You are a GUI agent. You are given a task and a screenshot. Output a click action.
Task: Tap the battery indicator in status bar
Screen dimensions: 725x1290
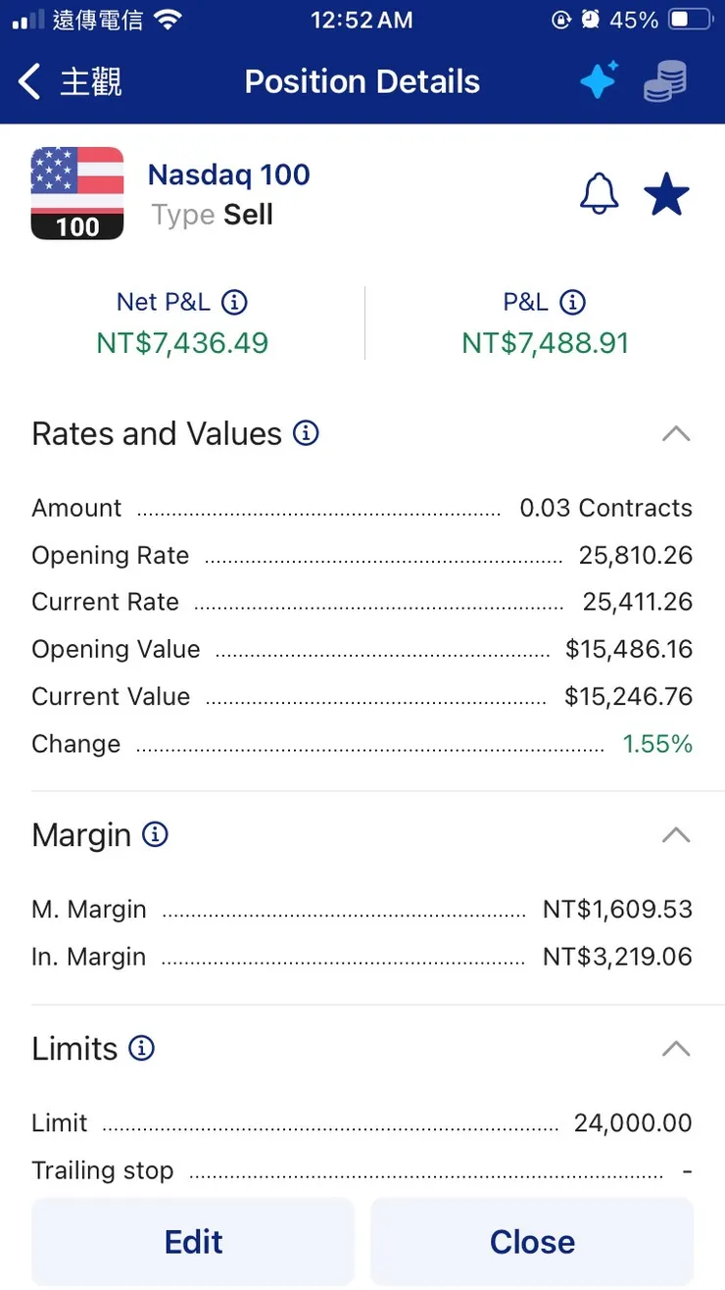pyautogui.click(x=691, y=20)
